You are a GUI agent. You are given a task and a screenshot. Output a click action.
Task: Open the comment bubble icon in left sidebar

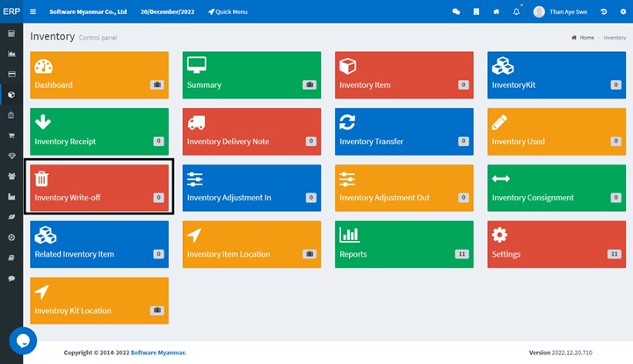point(11,278)
